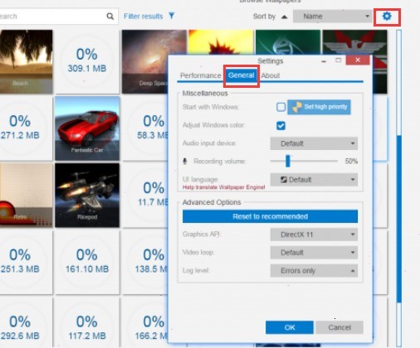Image resolution: width=420 pixels, height=348 pixels.
Task: Select the Fantastic Car wallpaper thumbnail
Action: 87,128
